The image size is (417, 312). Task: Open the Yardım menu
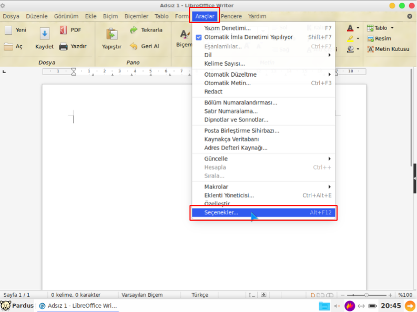(257, 16)
